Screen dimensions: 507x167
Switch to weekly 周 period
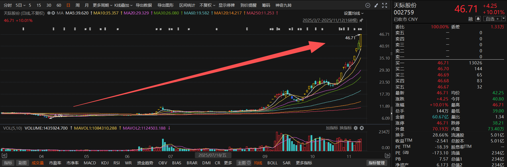[78, 5]
